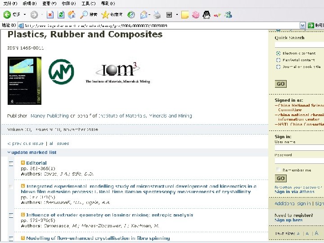Click the grey Forward arrow icon

[x=34, y=15]
